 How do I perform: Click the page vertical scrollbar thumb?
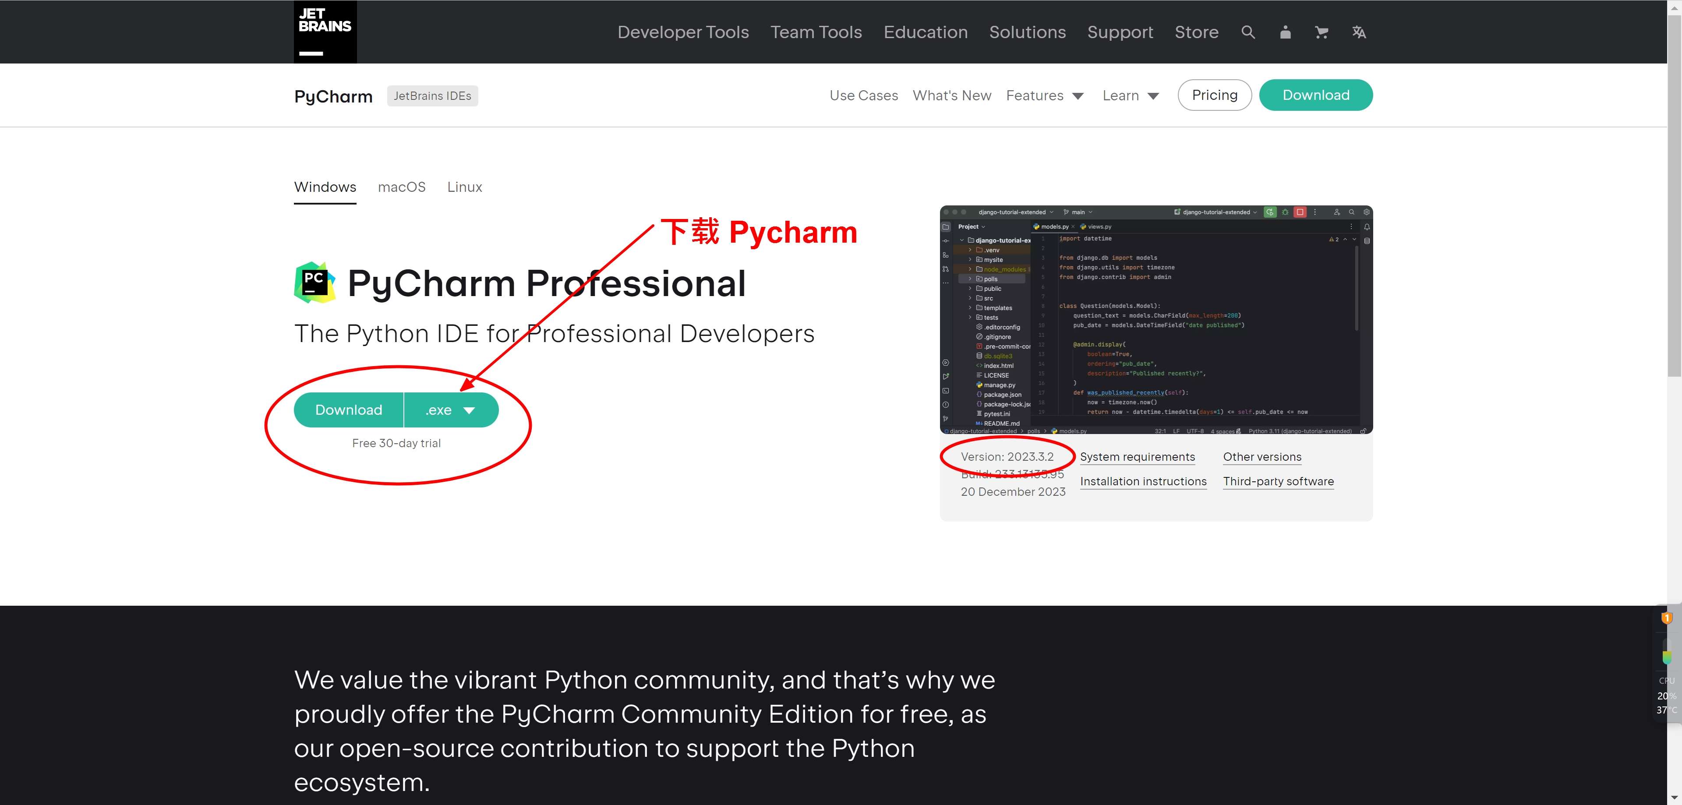1674,196
